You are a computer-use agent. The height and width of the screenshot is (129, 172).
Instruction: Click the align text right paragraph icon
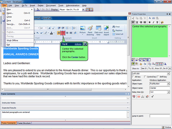[x=67, y=33]
